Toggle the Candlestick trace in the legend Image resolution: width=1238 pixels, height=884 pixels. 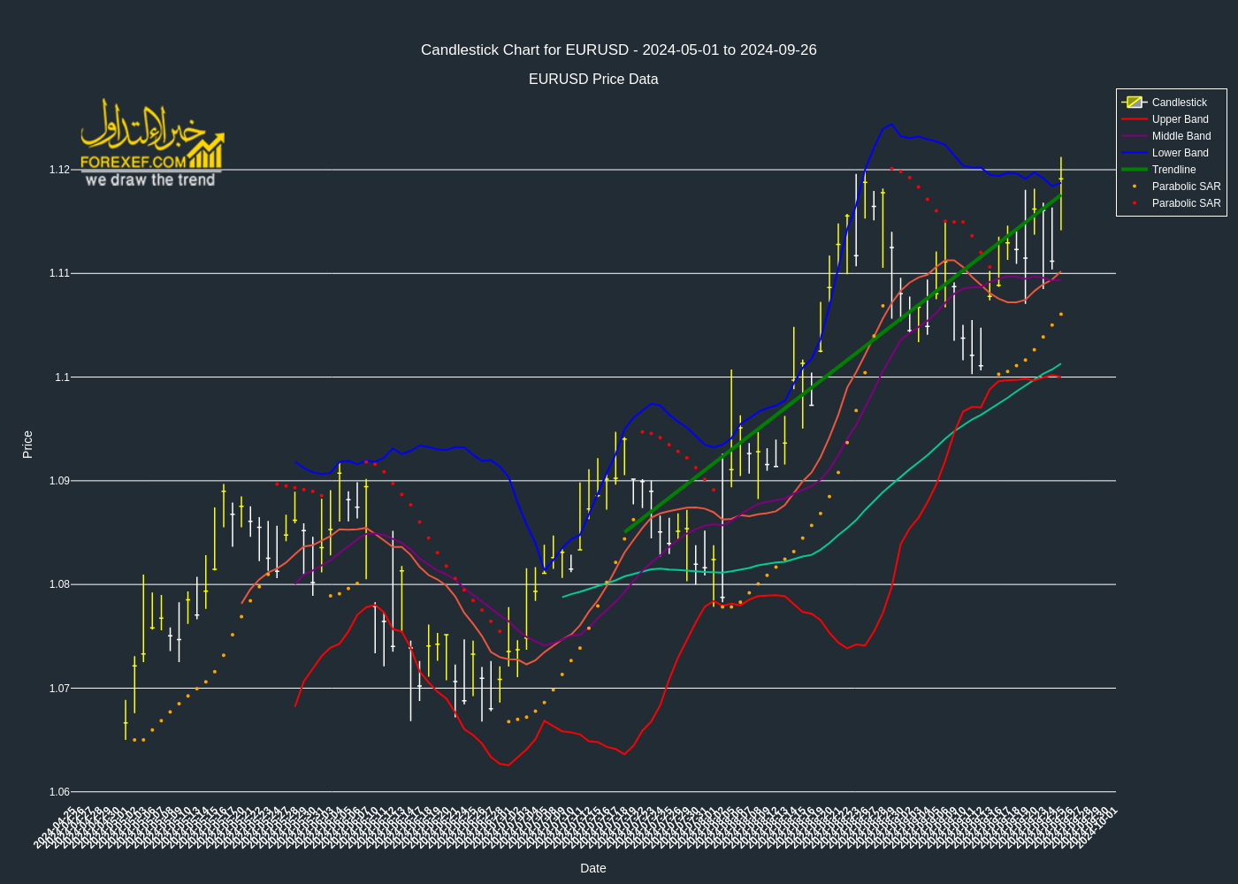coord(1171,103)
